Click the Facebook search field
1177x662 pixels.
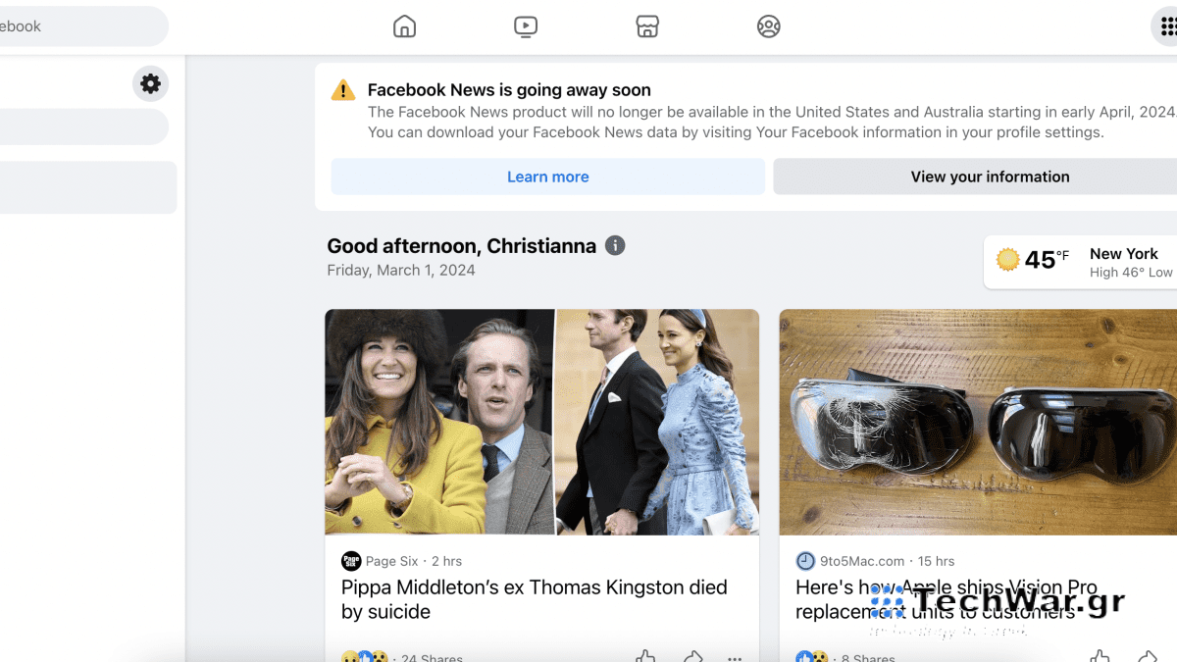[x=78, y=26]
